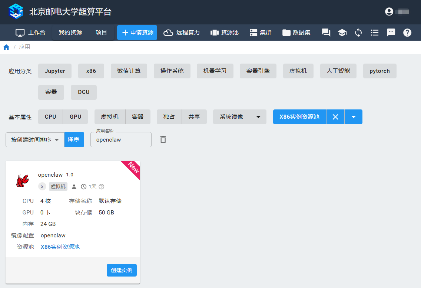Click the 50 GB block storage value
The width and height of the screenshot is (421, 288).
[106, 213]
